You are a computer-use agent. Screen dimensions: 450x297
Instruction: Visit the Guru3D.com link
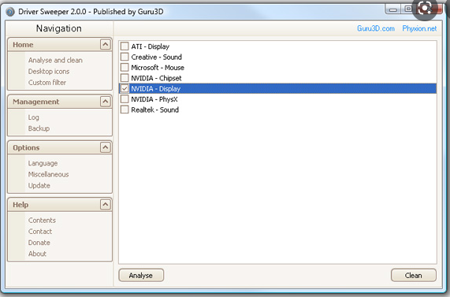[376, 28]
